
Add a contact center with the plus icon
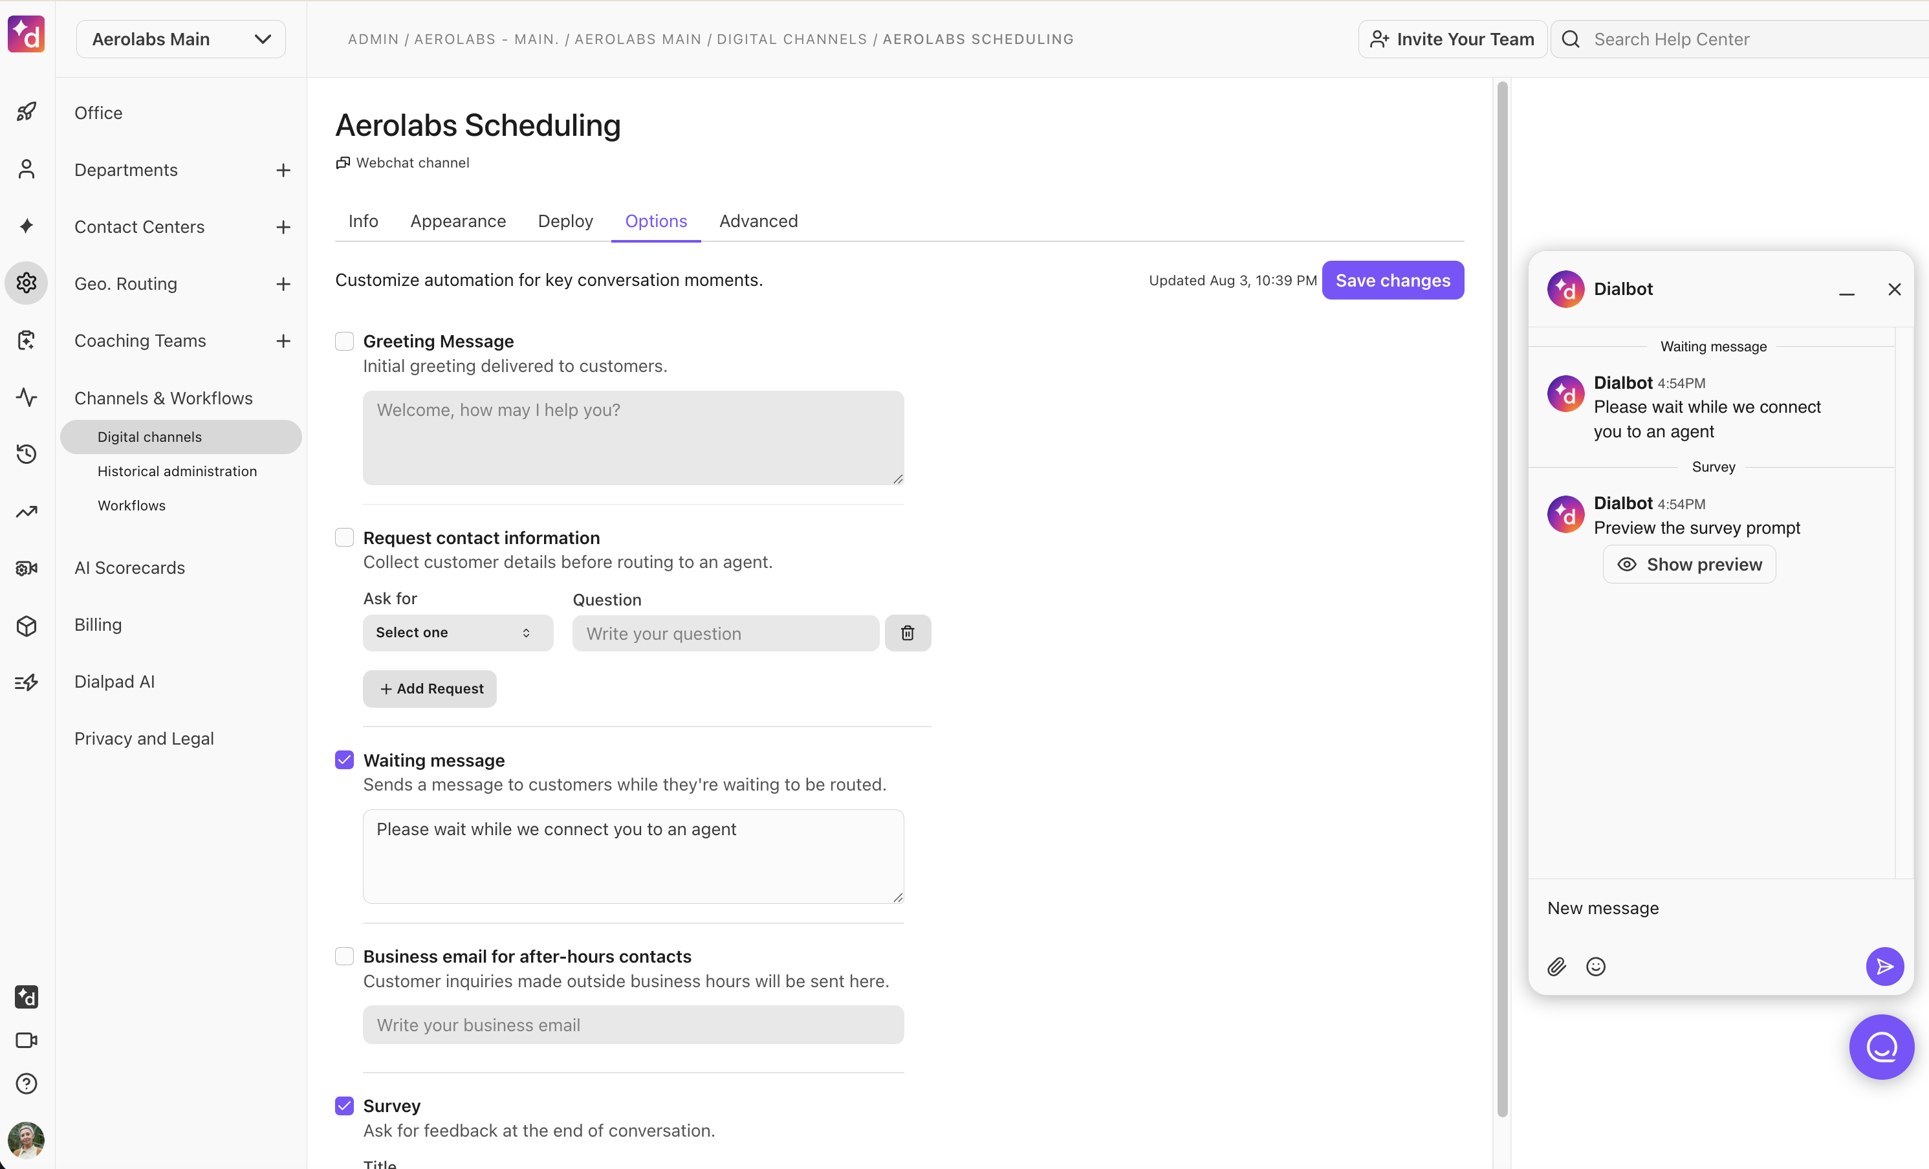pyautogui.click(x=283, y=227)
